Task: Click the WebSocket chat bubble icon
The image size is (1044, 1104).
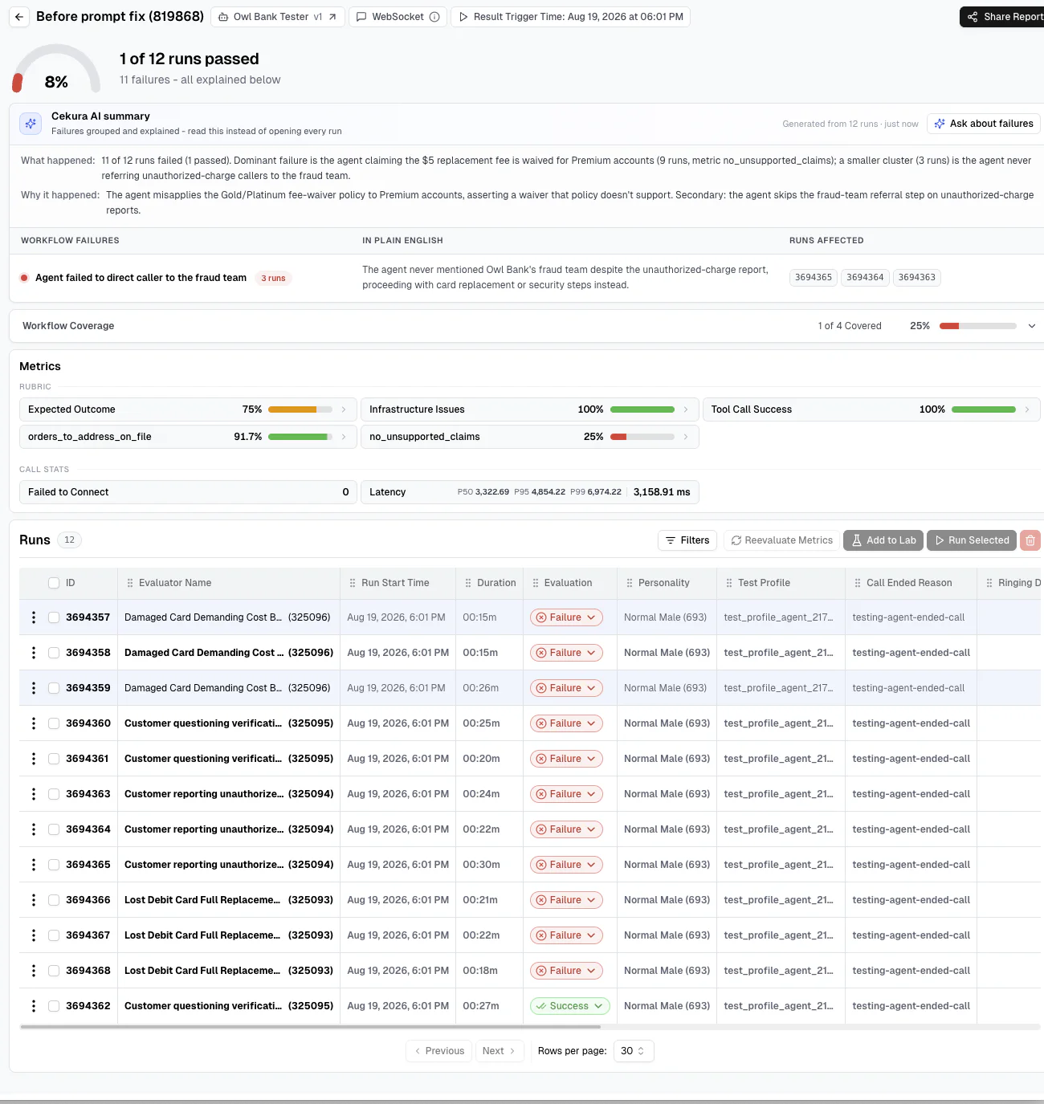Action: [361, 17]
